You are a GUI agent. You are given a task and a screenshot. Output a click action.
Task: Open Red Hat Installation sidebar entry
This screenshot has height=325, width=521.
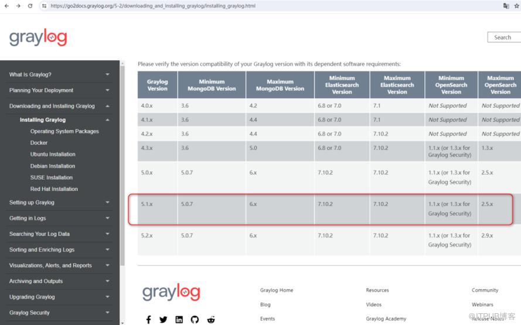click(54, 189)
